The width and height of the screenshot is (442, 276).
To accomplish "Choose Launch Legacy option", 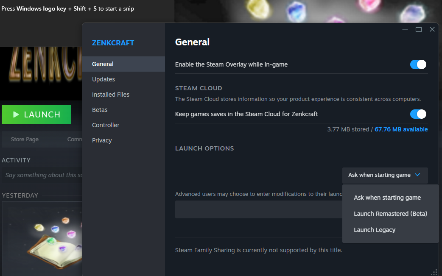I will pyautogui.click(x=375, y=230).
